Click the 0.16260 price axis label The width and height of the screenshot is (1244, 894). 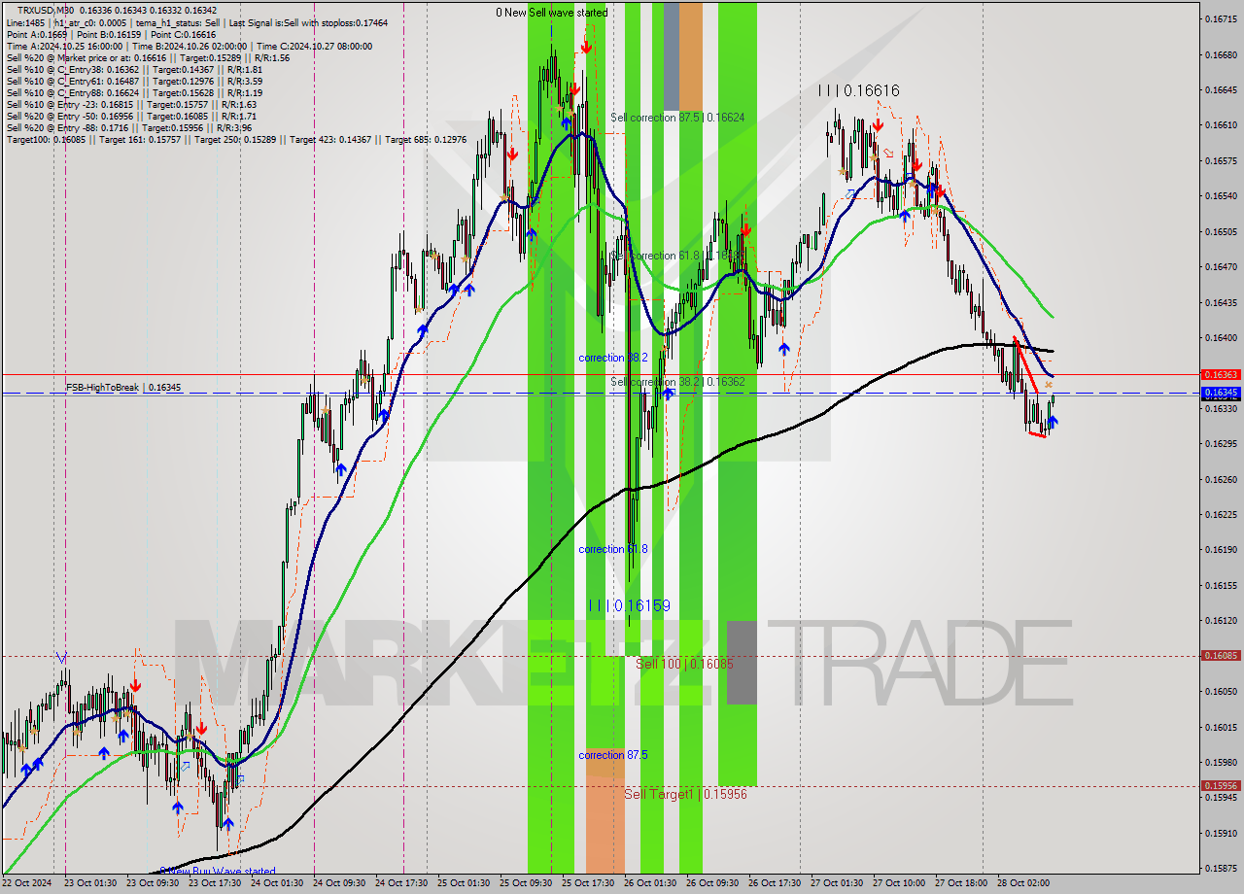point(1220,479)
